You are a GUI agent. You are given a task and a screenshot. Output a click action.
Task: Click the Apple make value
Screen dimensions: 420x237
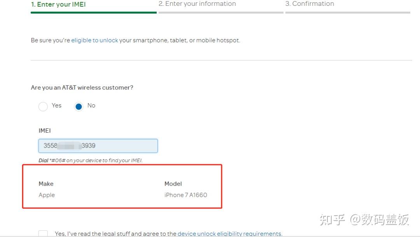47,195
